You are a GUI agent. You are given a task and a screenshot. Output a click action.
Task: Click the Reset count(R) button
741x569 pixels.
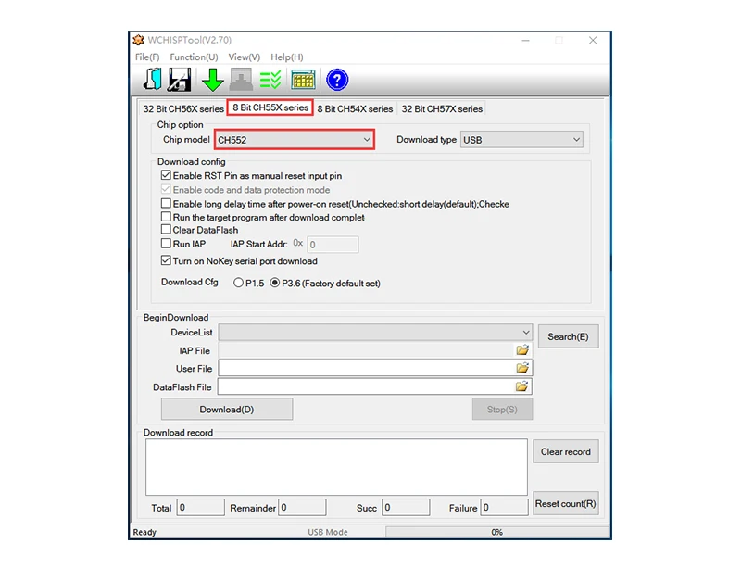coord(566,504)
